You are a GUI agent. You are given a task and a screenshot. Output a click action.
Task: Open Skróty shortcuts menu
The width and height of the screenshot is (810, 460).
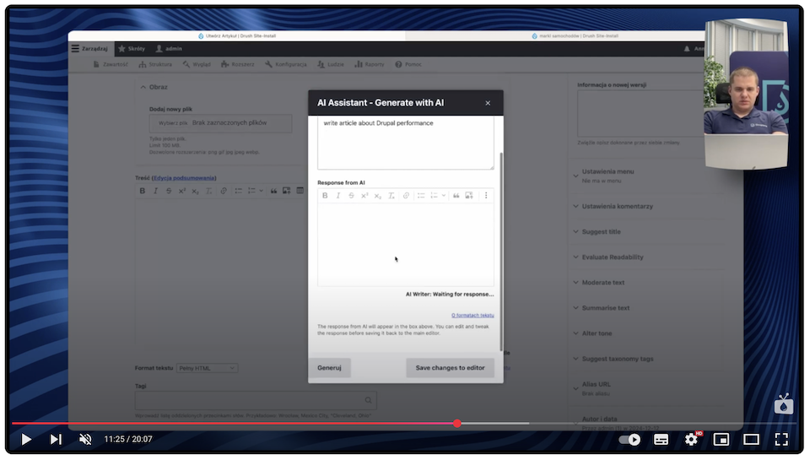[132, 49]
